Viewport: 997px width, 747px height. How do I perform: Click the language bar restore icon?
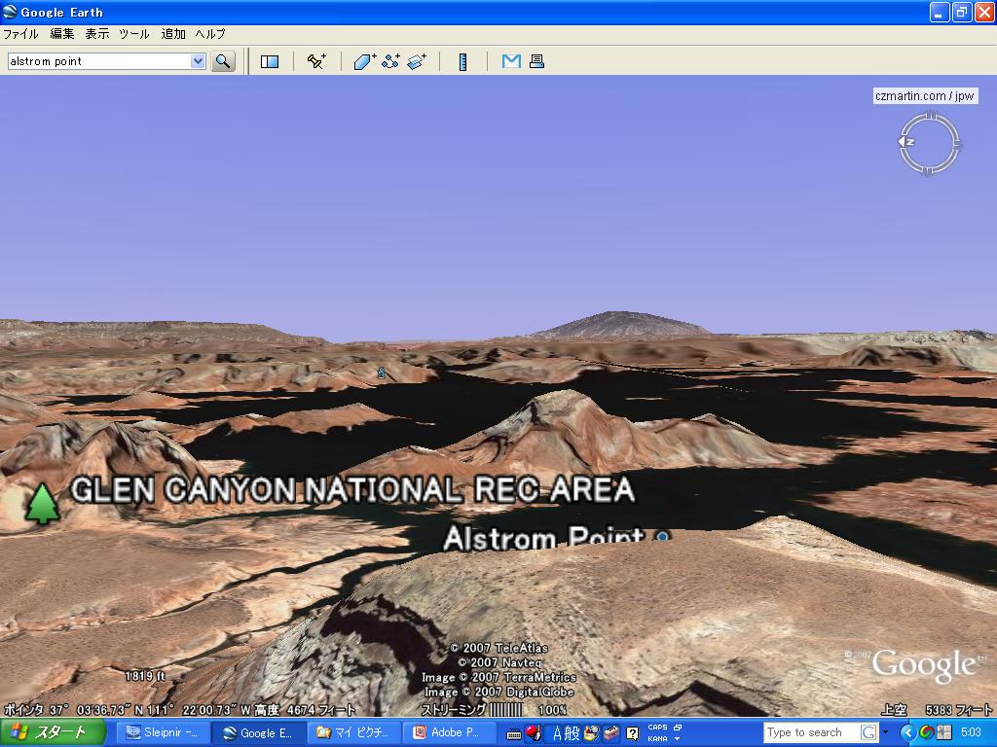(678, 728)
